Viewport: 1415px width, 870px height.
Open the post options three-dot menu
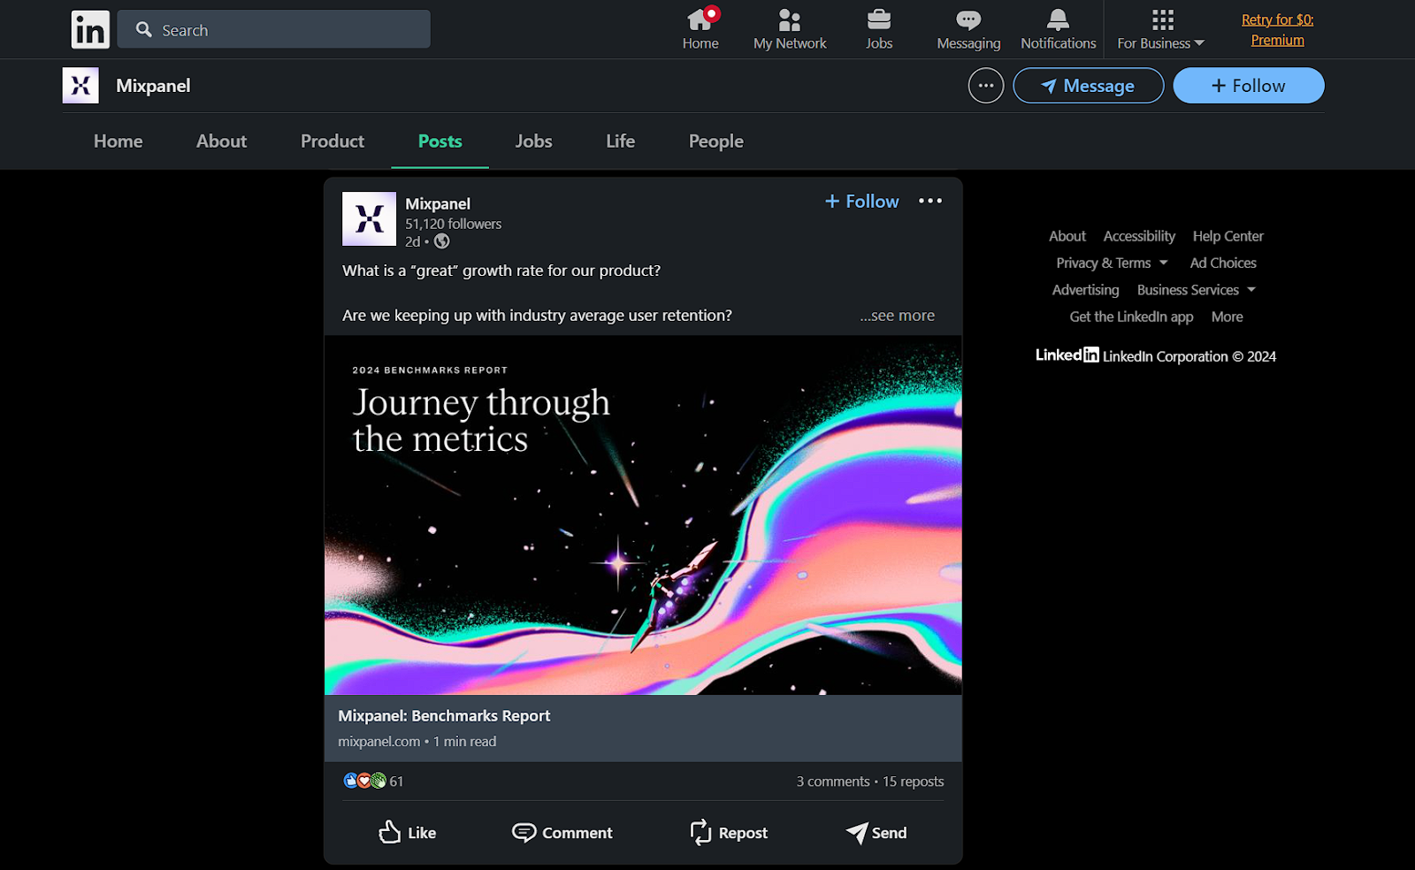930,202
